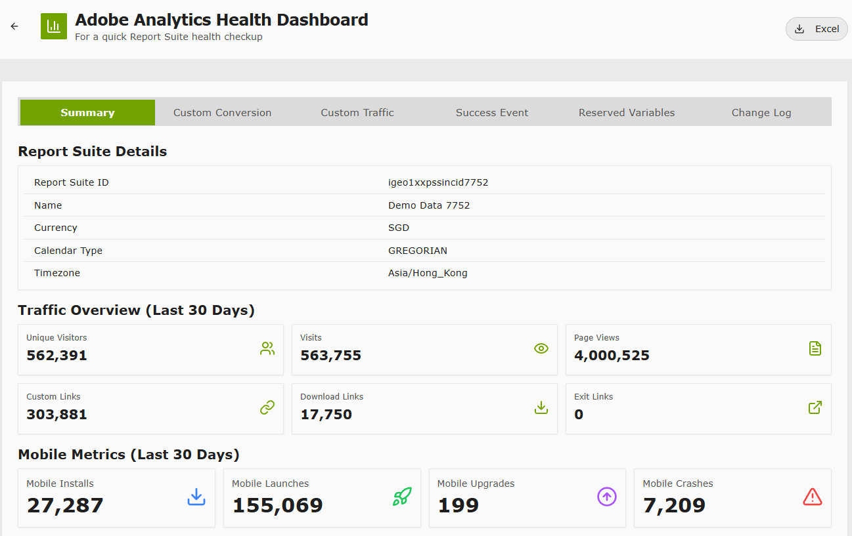Image resolution: width=852 pixels, height=536 pixels.
Task: Click the Download Links arrow icon
Action: 541,407
